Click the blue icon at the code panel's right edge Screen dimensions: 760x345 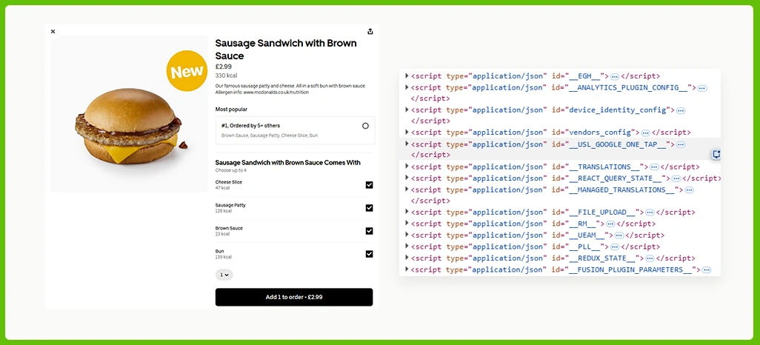(x=716, y=154)
